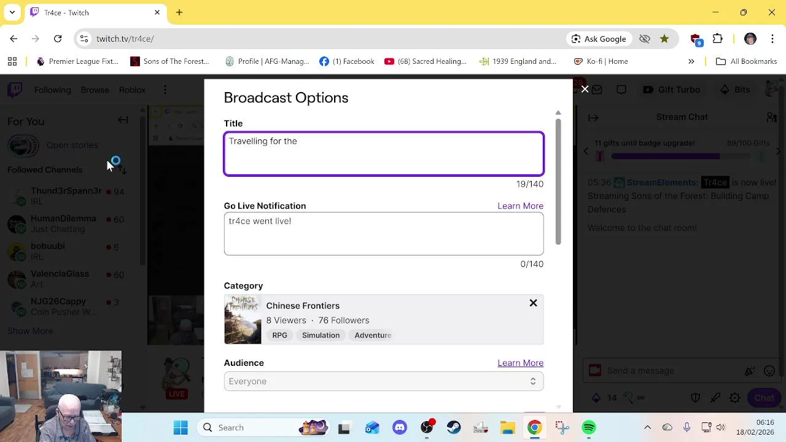Close the Broadcast Options dialog
786x442 pixels.
click(x=585, y=90)
